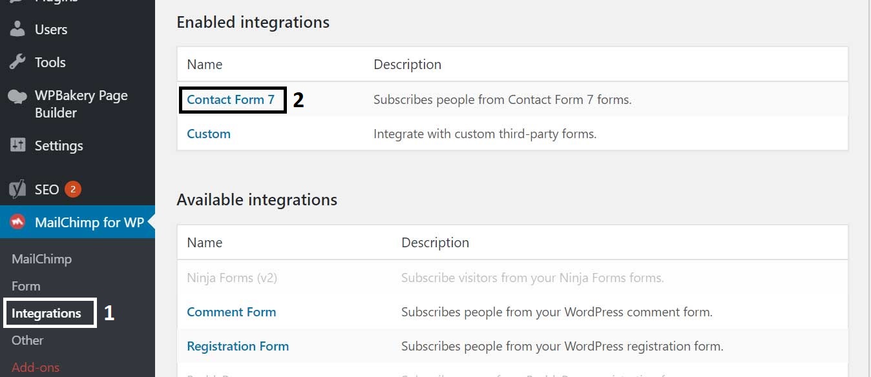
Task: Click the disabled Ninja Forms (v2) entry
Action: click(x=232, y=278)
